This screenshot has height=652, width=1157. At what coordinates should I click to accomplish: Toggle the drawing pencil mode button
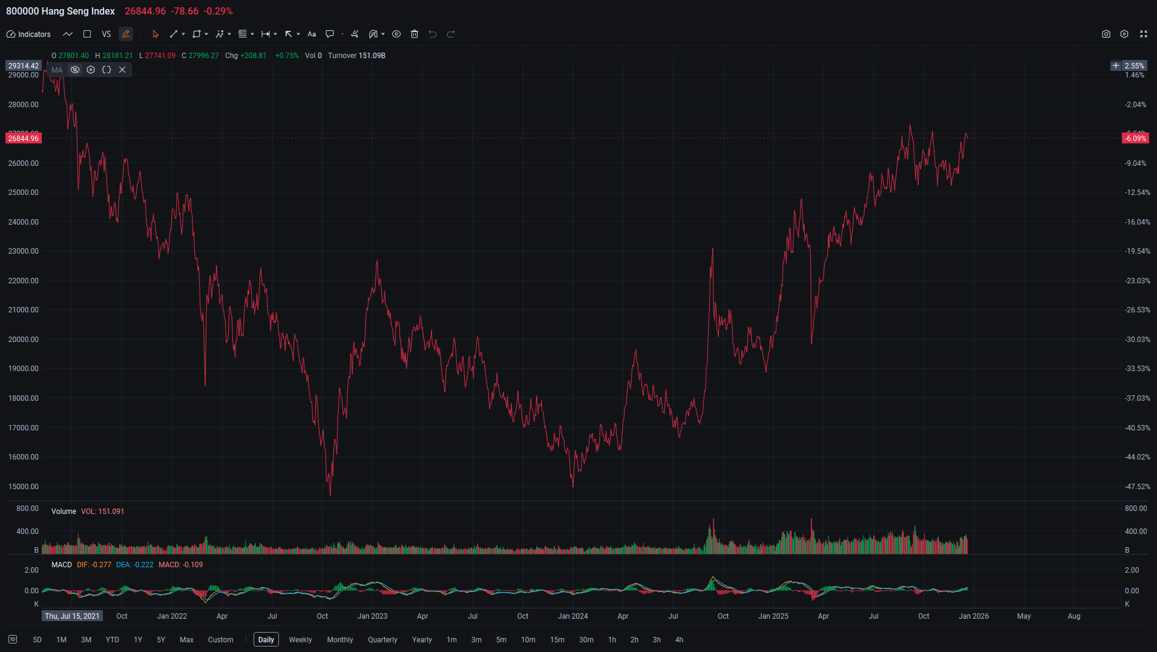[126, 35]
